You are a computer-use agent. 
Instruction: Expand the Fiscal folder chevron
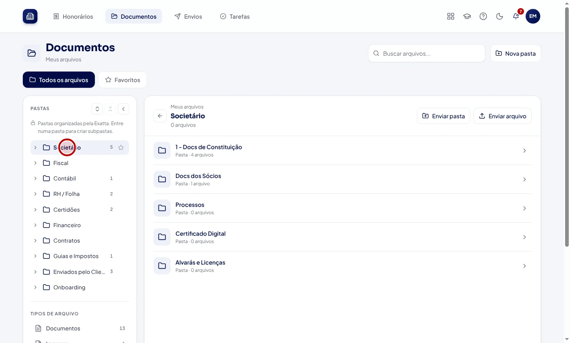pyautogui.click(x=35, y=163)
